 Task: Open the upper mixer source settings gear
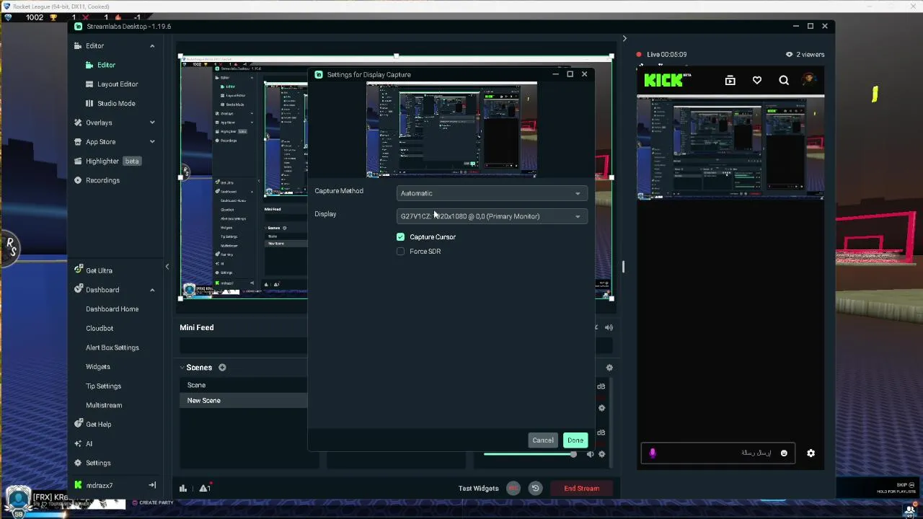(601, 408)
